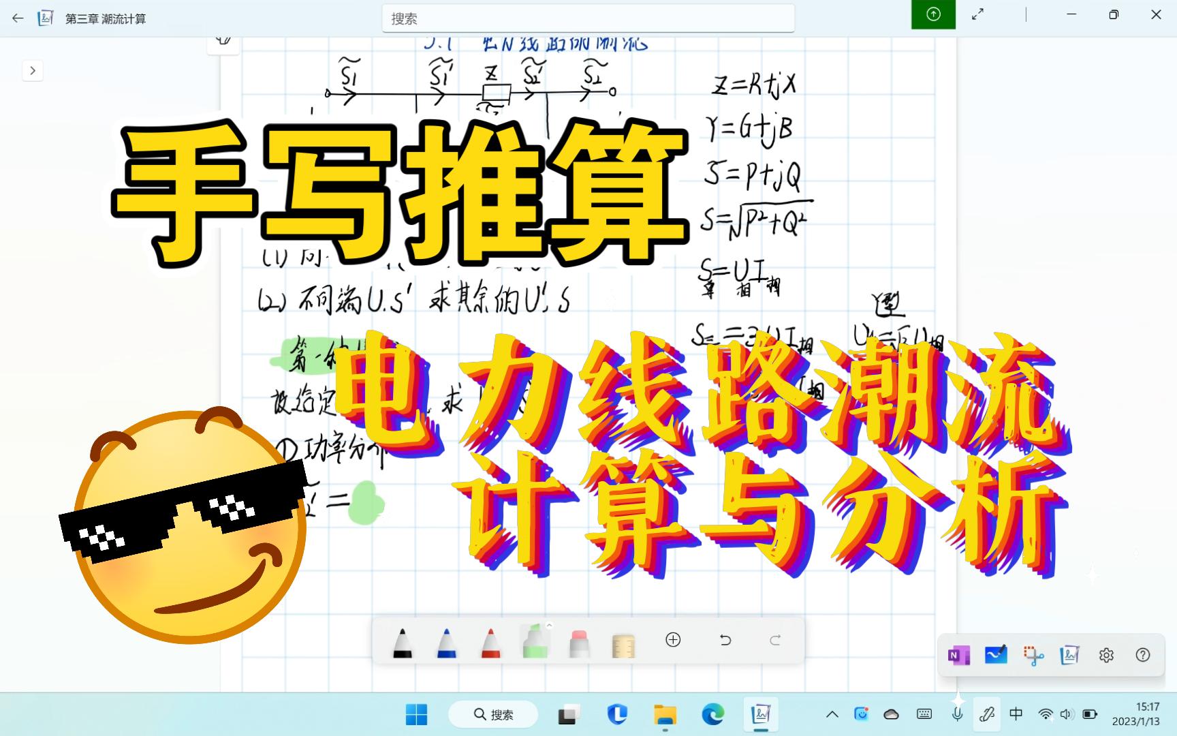Open the Snipping tool from the app panel
Image resolution: width=1177 pixels, height=736 pixels.
click(x=1033, y=655)
